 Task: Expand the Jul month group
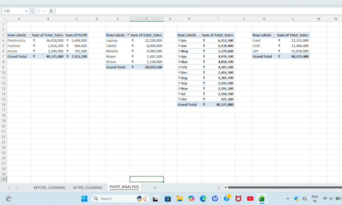pyautogui.click(x=179, y=93)
